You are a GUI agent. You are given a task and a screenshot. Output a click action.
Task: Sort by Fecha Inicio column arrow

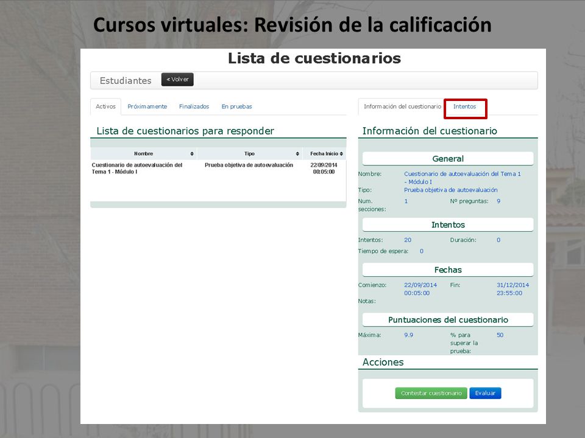coord(341,154)
